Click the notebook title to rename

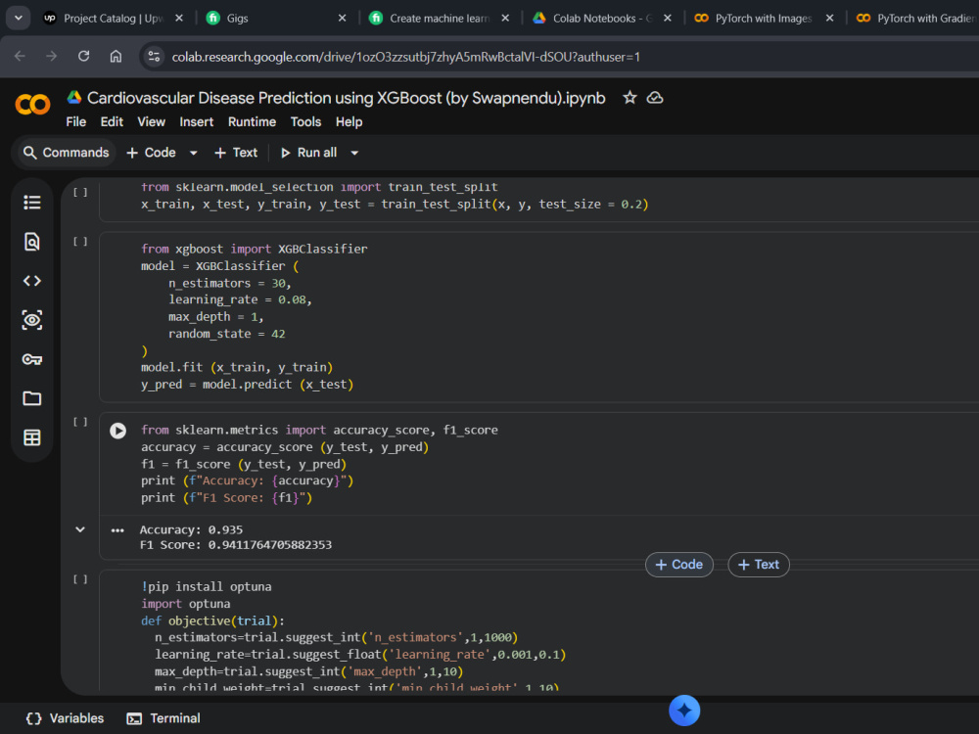click(x=346, y=98)
